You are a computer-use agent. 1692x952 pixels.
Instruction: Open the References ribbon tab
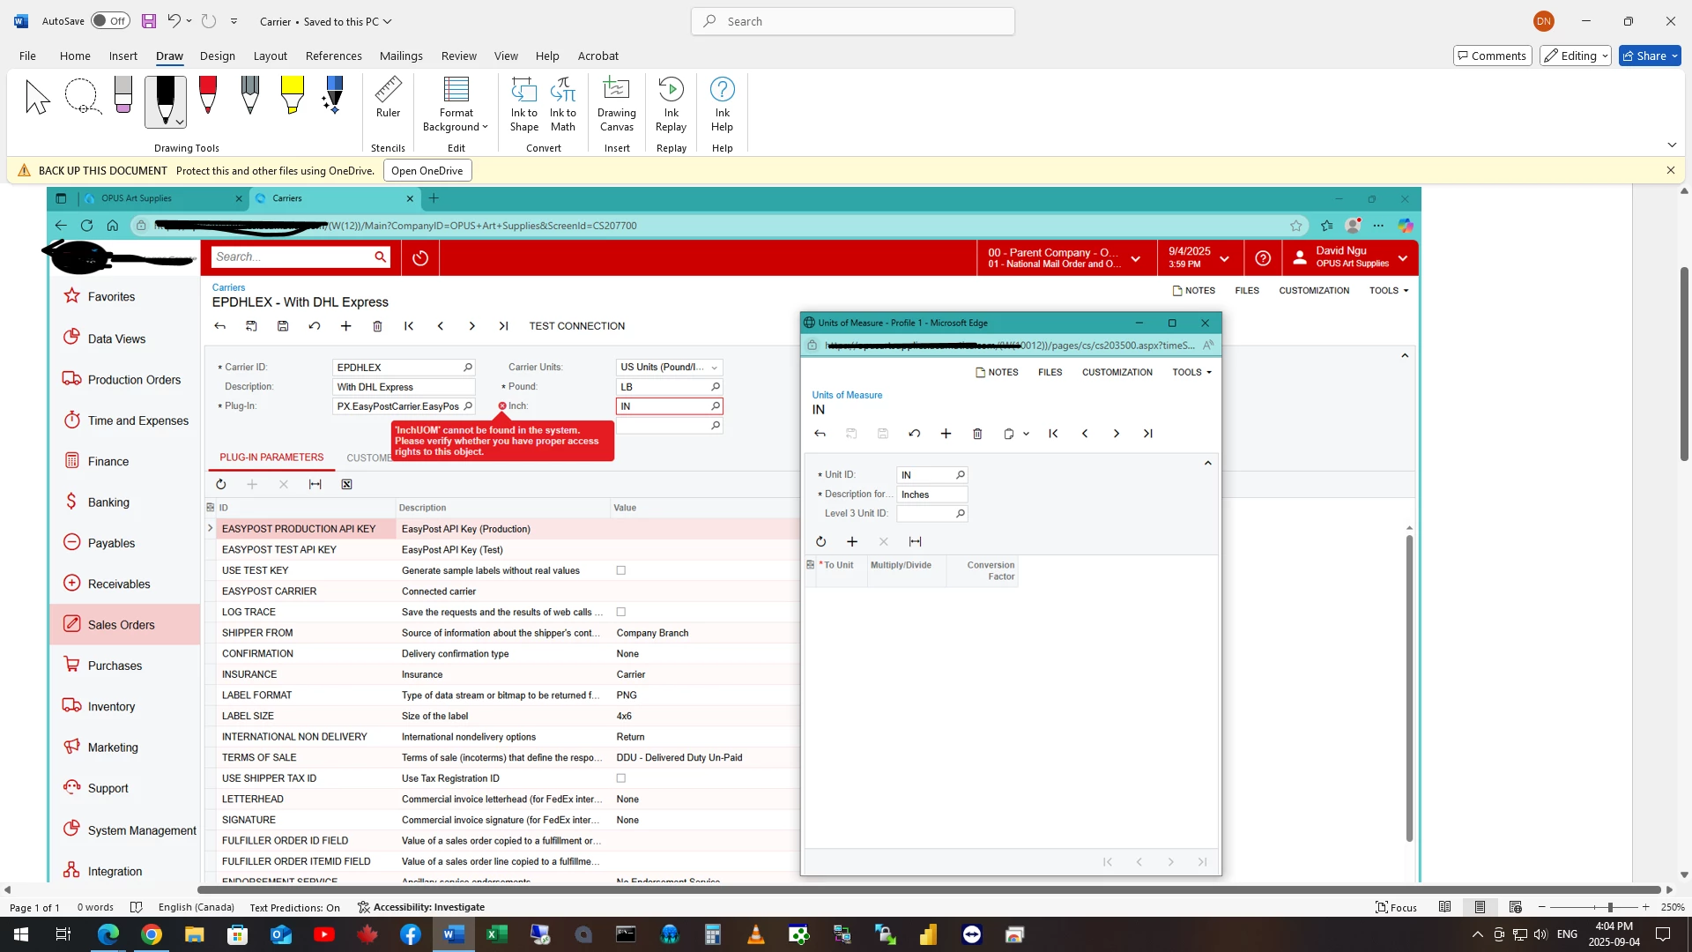333,56
